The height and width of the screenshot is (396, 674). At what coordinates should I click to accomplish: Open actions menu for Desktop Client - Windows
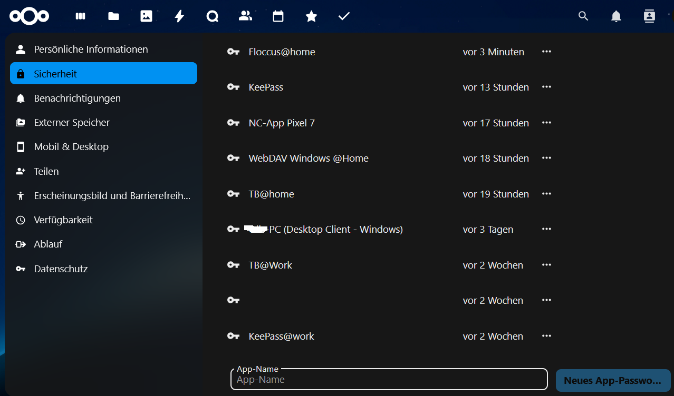pyautogui.click(x=546, y=229)
